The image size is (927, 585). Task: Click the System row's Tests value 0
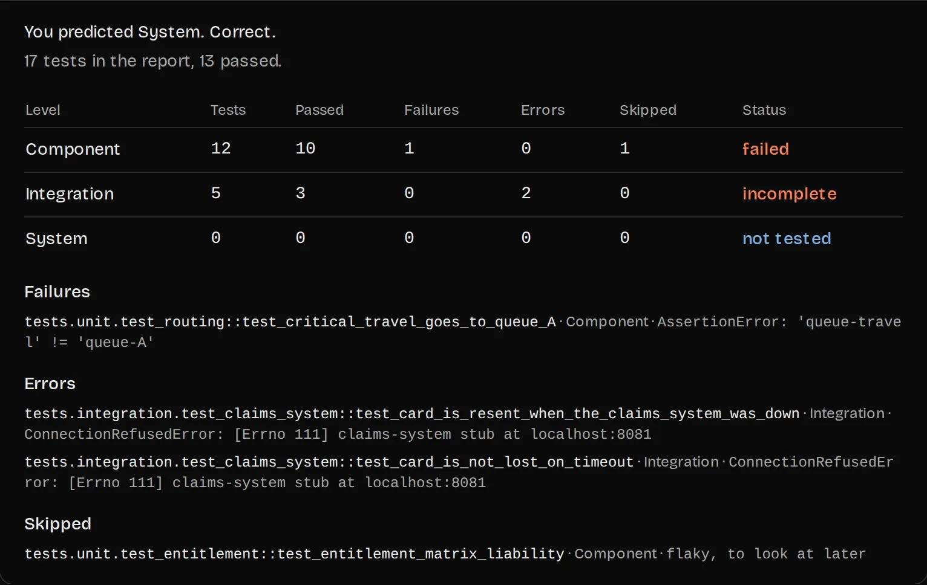(x=216, y=238)
